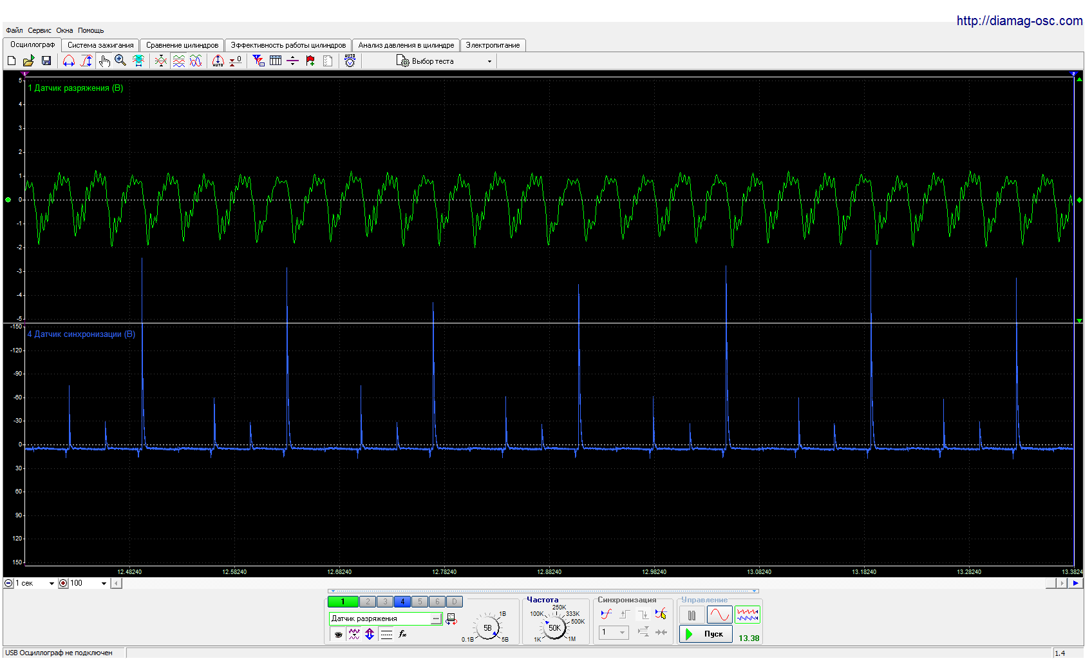Toggle the purple waveform filter button
The image size is (1092, 661).
coord(354,634)
